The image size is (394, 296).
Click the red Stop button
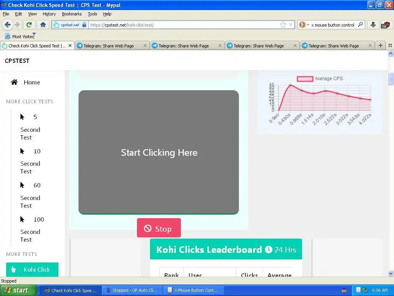point(159,228)
